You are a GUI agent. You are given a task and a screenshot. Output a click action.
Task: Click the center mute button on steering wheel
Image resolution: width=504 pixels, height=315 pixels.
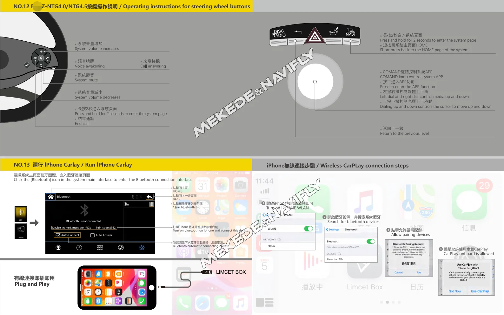pos(42,58)
